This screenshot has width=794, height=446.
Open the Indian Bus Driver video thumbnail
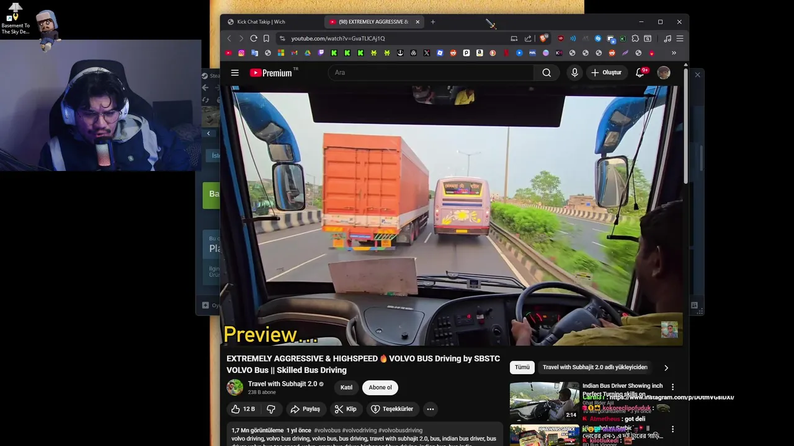(x=544, y=401)
